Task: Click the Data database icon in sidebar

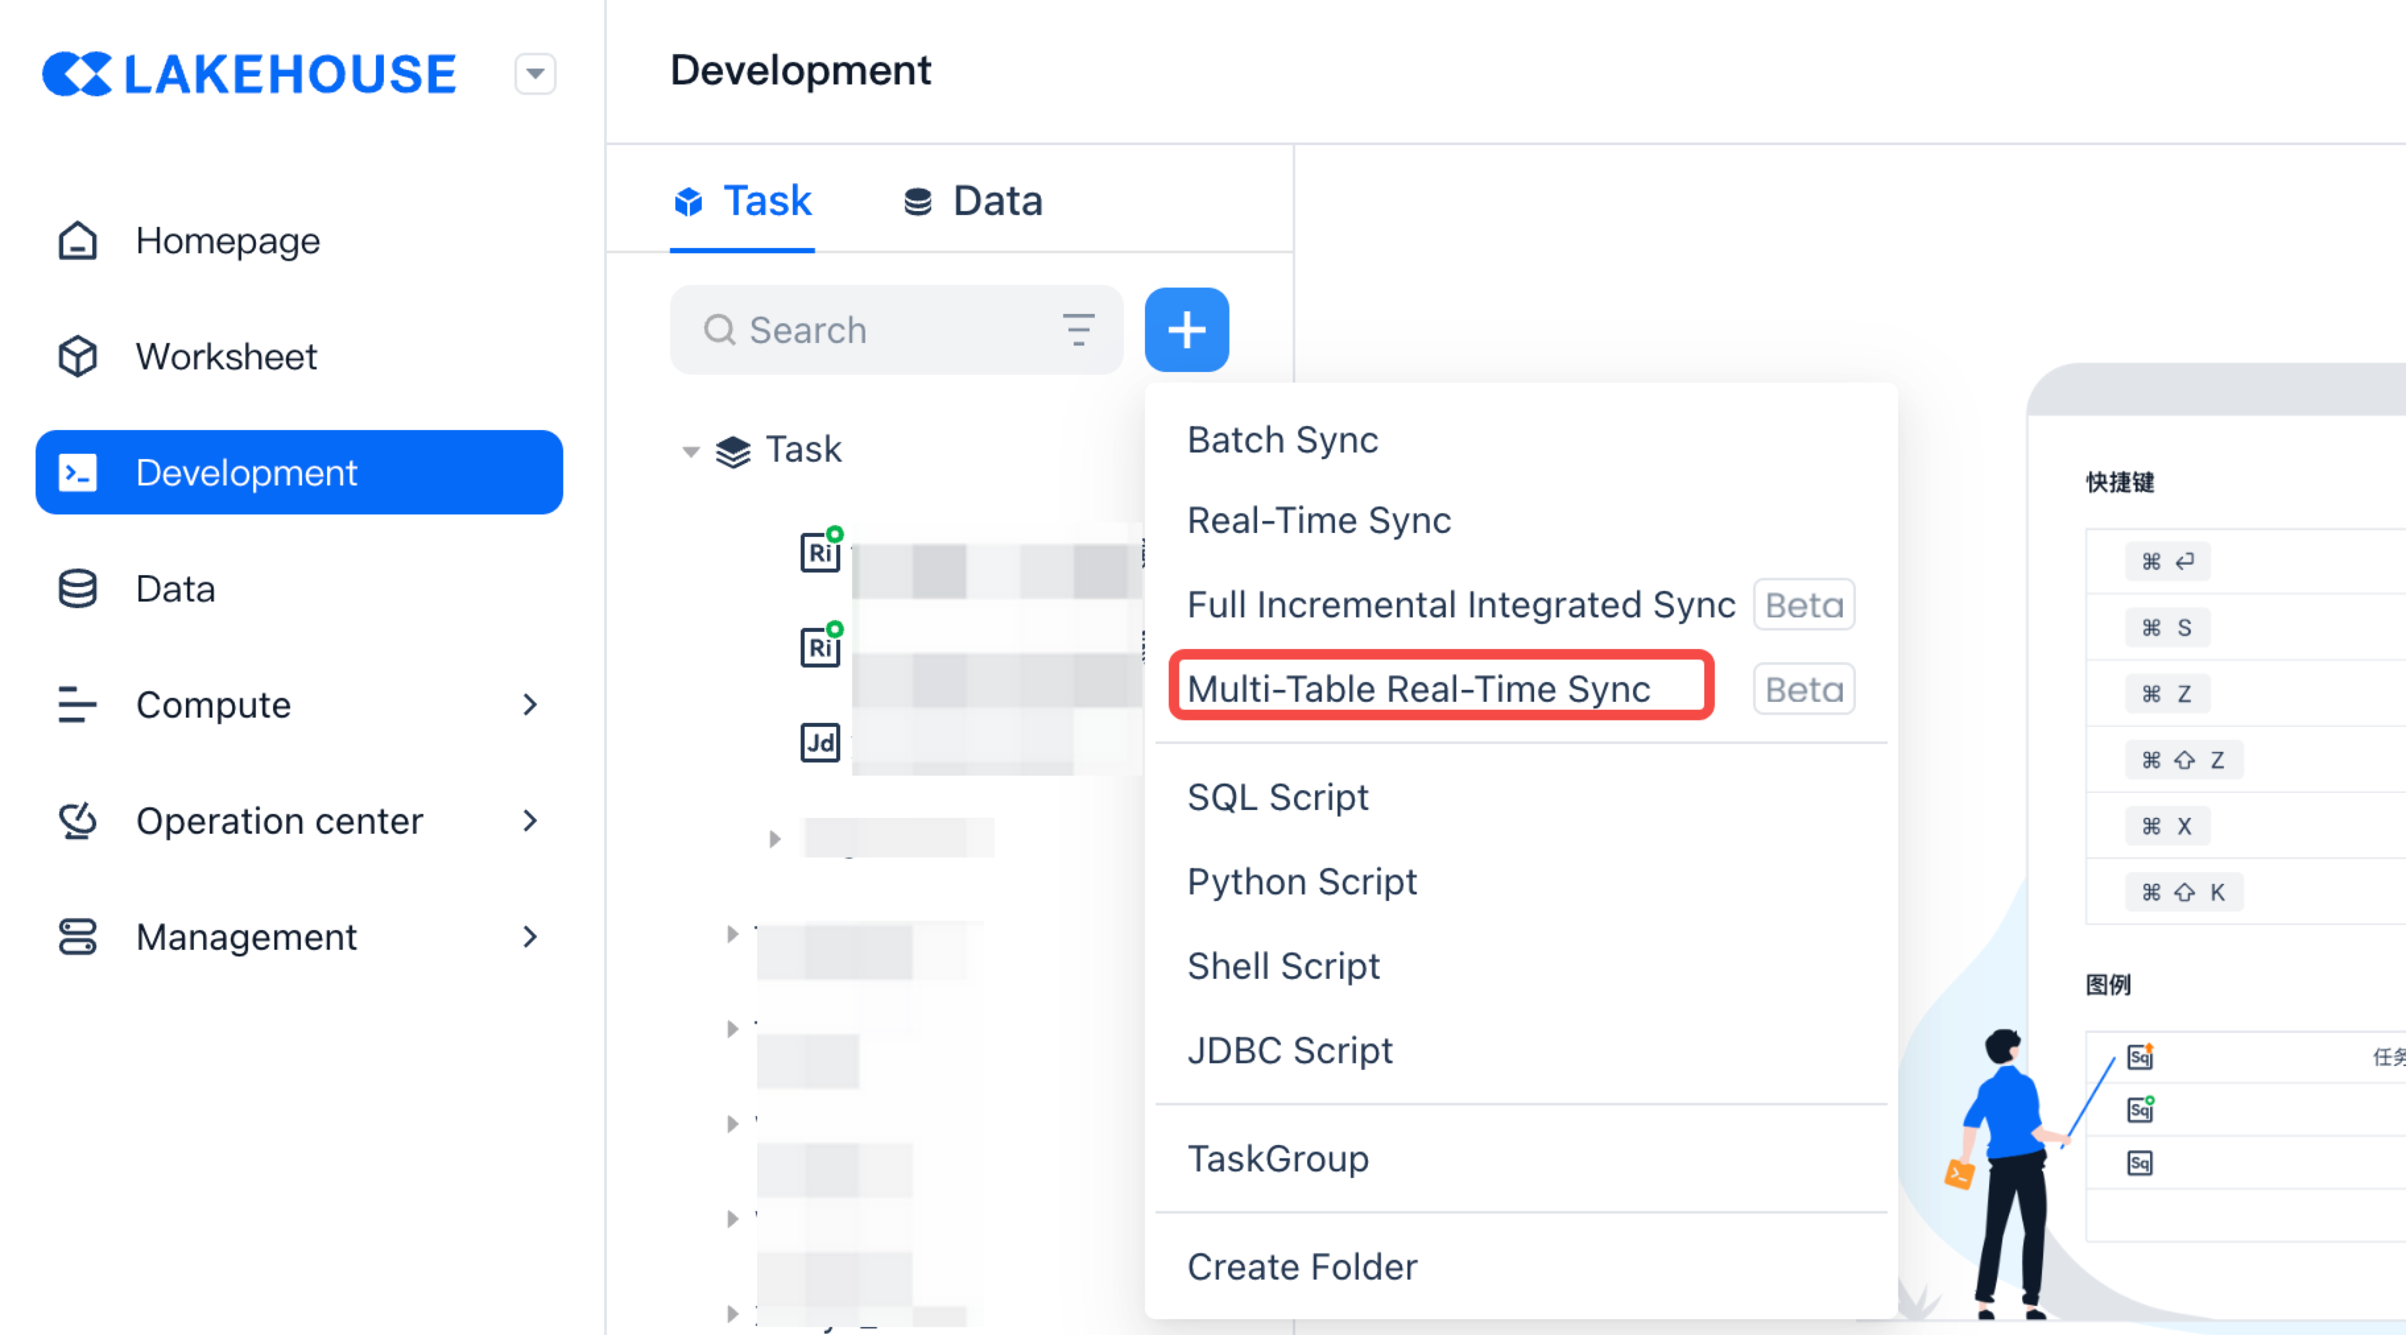Action: click(78, 590)
